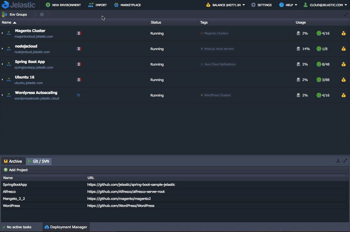Image resolution: width=350 pixels, height=232 pixels.
Task: Select the SpringBootApp project row
Action: [174, 185]
